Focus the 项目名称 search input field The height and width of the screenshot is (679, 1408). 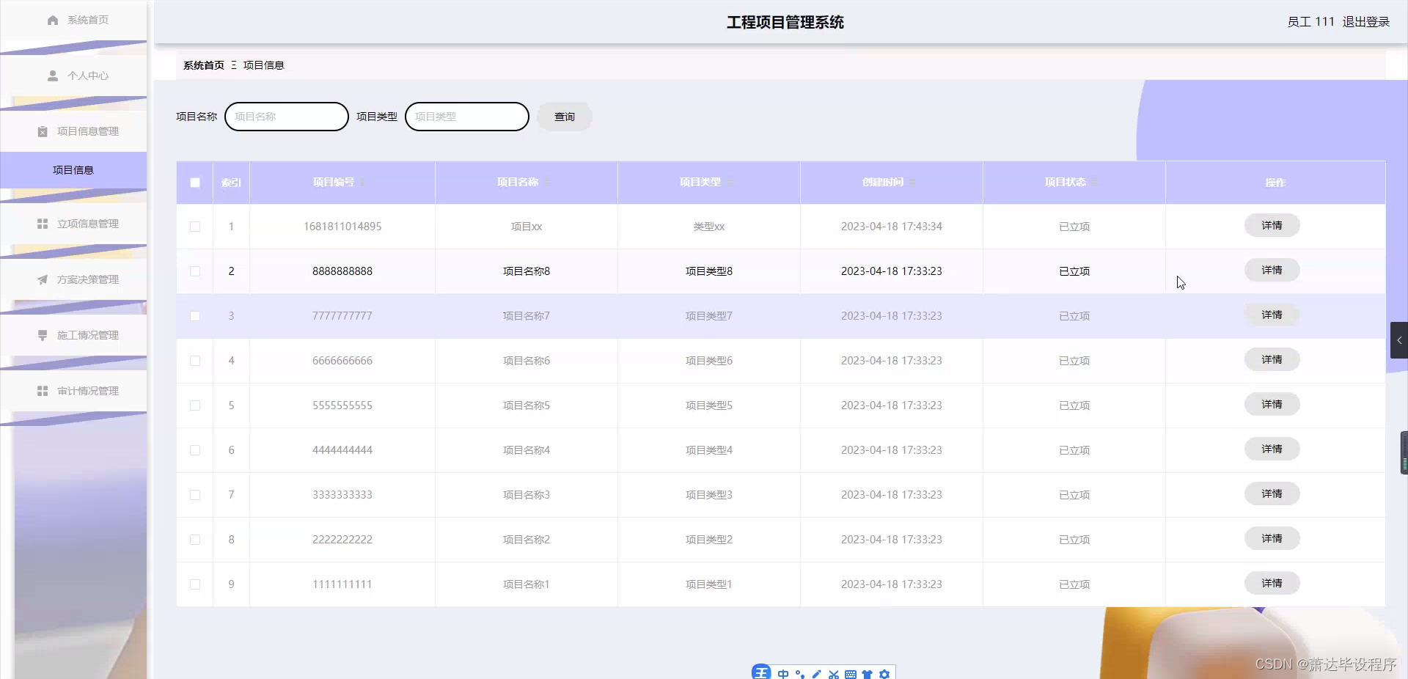[x=287, y=117]
